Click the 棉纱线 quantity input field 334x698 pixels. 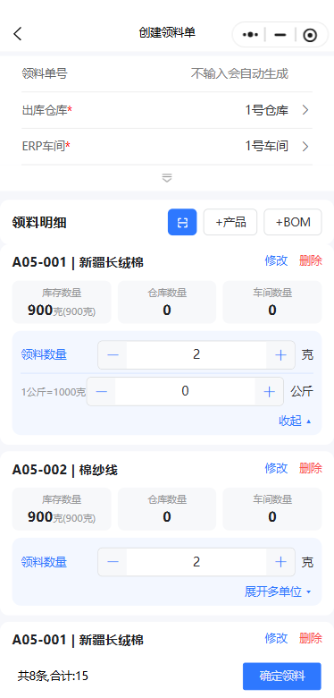(x=196, y=562)
